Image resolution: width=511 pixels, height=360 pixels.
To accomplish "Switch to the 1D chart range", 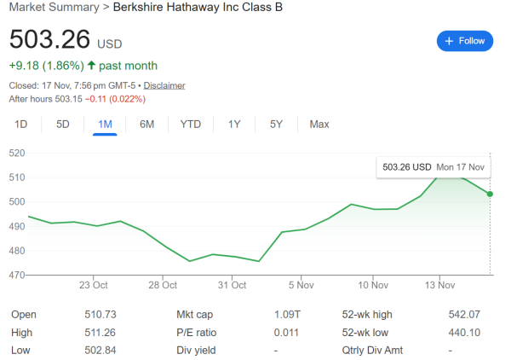I will [21, 125].
